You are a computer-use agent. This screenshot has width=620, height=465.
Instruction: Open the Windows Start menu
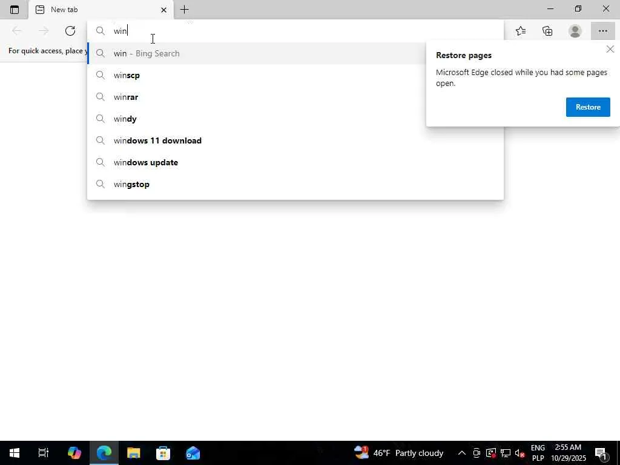point(15,453)
